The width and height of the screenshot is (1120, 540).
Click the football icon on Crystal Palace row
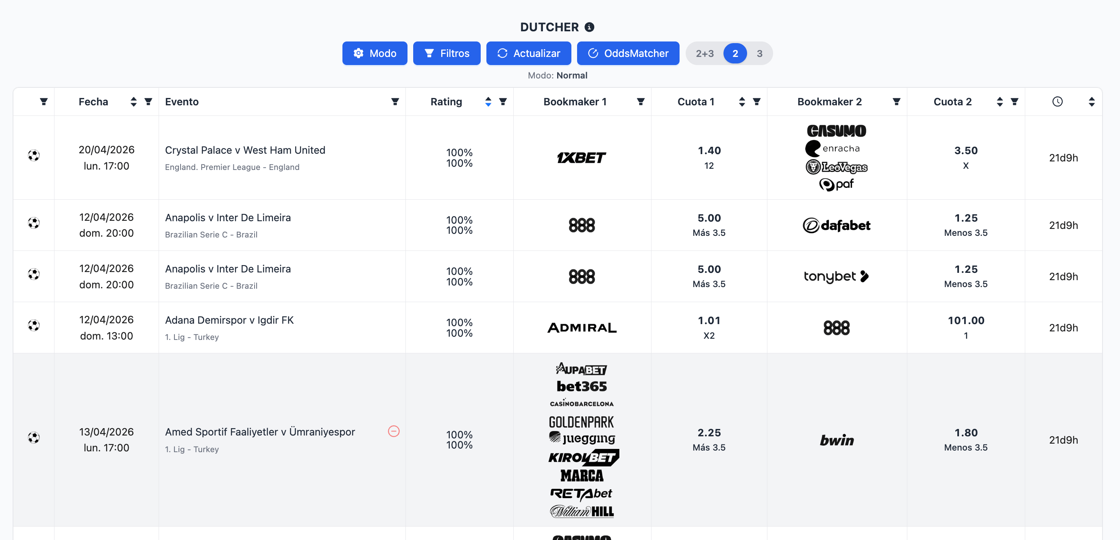pyautogui.click(x=33, y=155)
